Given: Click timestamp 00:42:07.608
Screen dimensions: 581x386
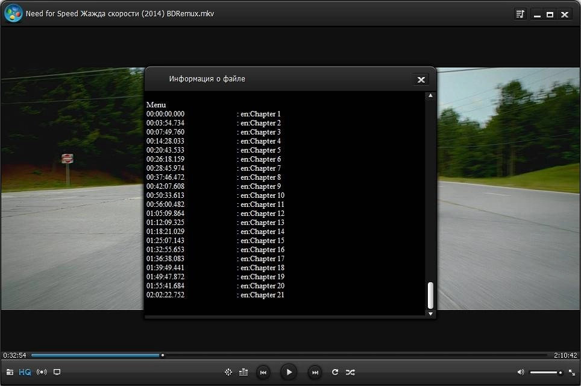Looking at the screenshot, I should pos(165,186).
